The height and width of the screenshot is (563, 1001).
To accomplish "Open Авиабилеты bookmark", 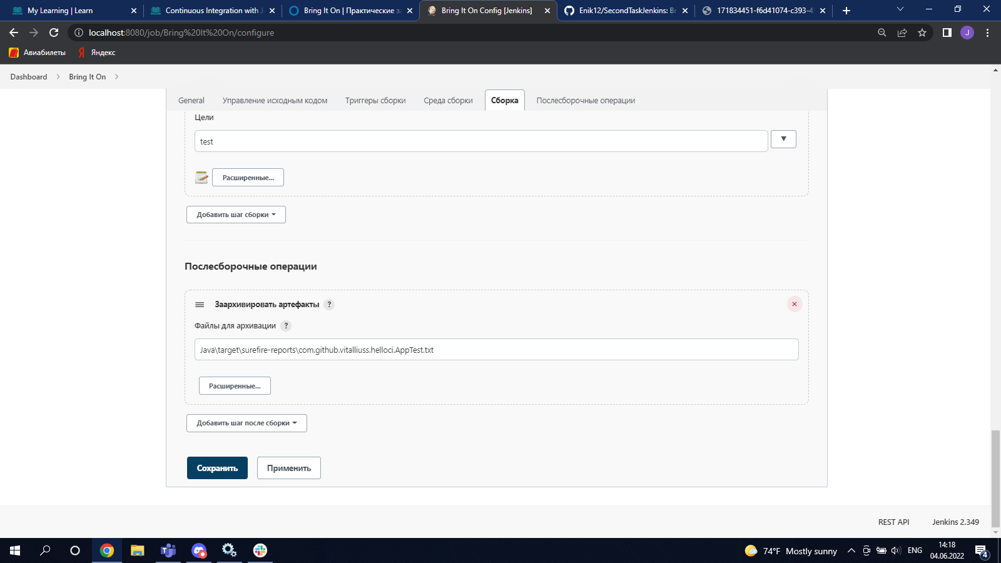I will coord(38,53).
